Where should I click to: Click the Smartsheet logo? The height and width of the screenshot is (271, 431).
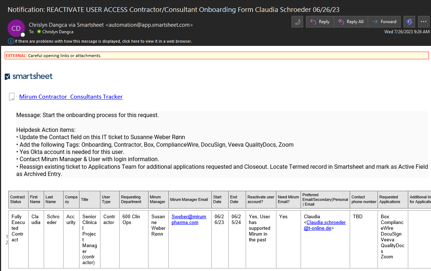[29, 76]
